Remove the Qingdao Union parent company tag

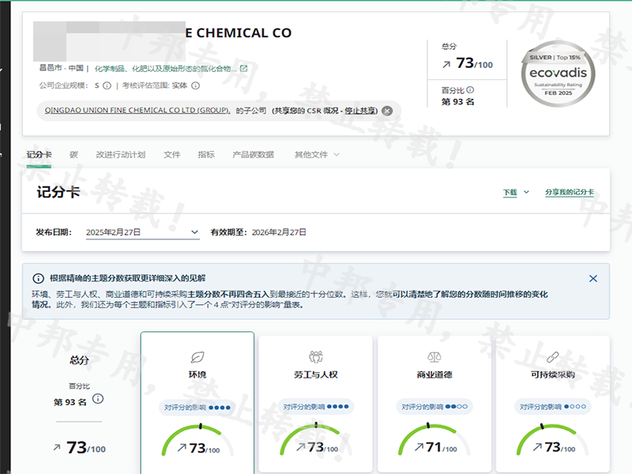click(x=387, y=111)
